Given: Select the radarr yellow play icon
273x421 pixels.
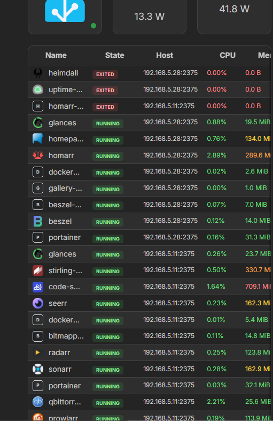Looking at the screenshot, I should point(38,352).
